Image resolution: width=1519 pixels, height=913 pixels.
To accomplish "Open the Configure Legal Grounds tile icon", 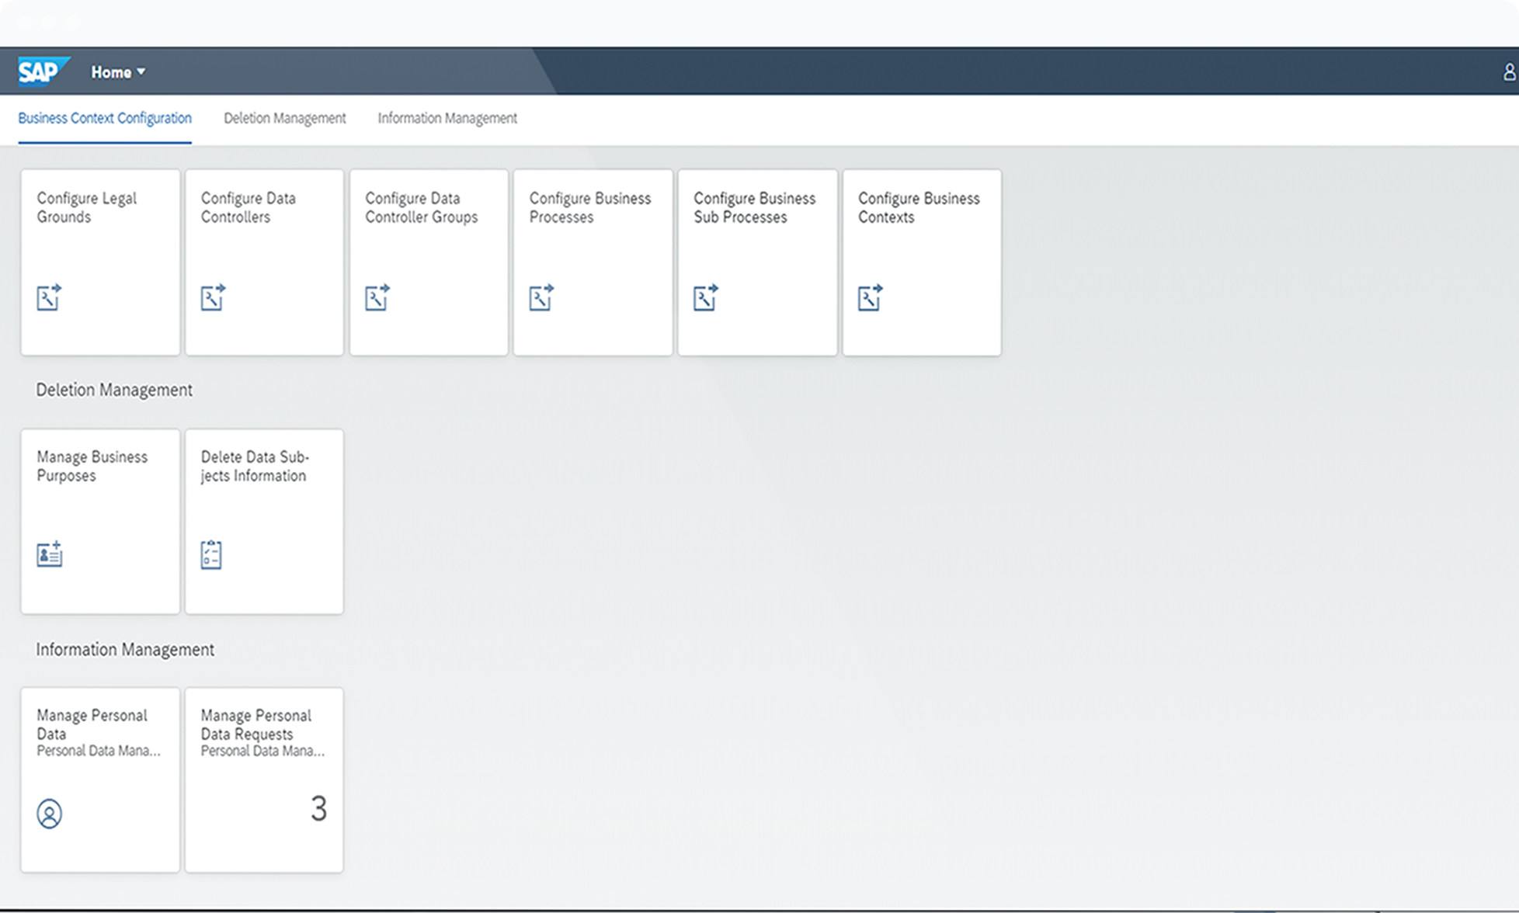I will point(48,297).
